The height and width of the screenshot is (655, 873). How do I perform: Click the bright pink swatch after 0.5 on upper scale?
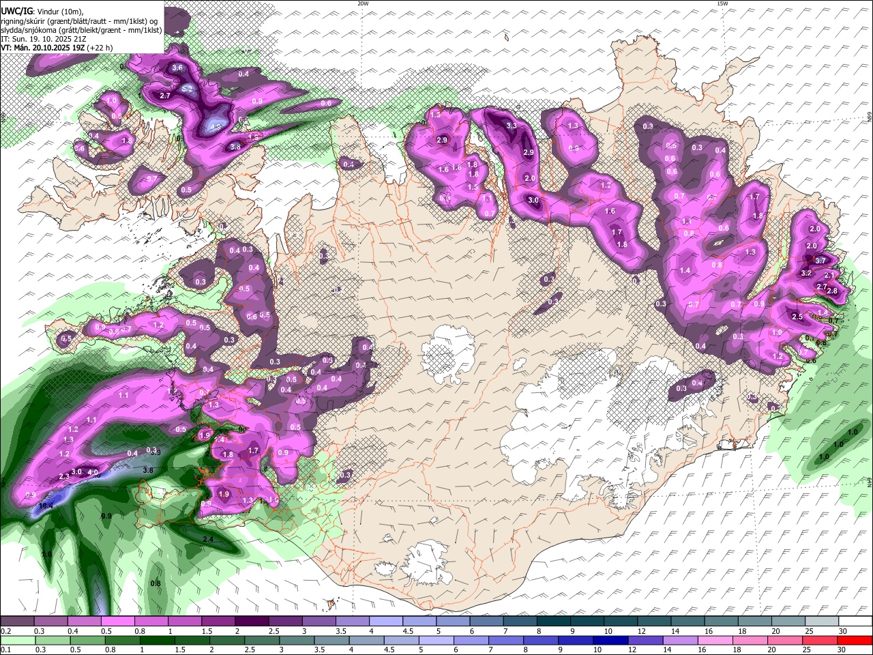117,622
